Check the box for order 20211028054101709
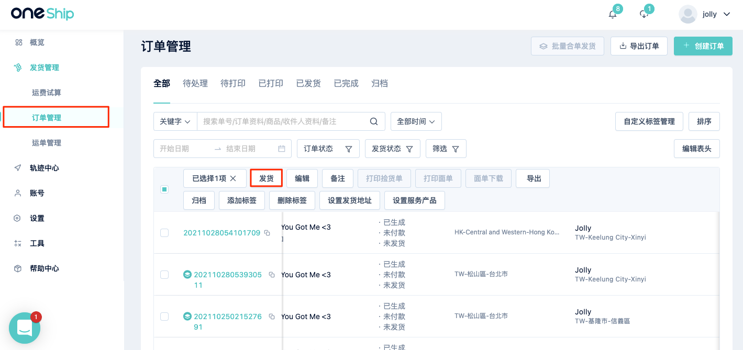Image resolution: width=743 pixels, height=350 pixels. pos(164,233)
